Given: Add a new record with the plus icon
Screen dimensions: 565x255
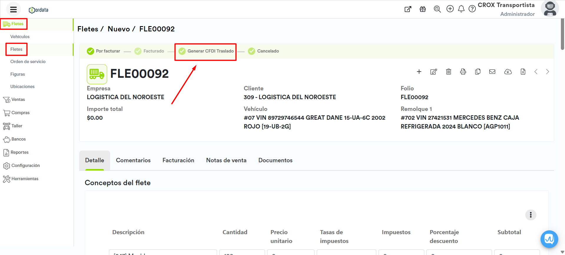Looking at the screenshot, I should [x=419, y=72].
